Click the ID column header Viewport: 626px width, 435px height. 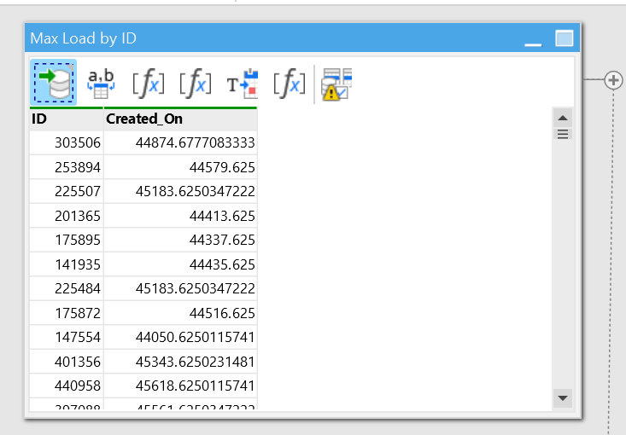click(66, 119)
